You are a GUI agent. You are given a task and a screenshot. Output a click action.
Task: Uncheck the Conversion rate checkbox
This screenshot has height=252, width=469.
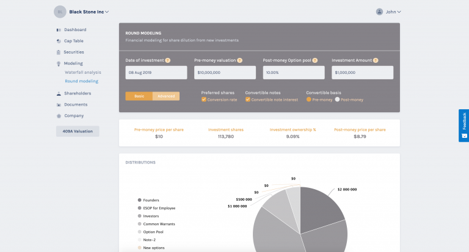(x=204, y=99)
